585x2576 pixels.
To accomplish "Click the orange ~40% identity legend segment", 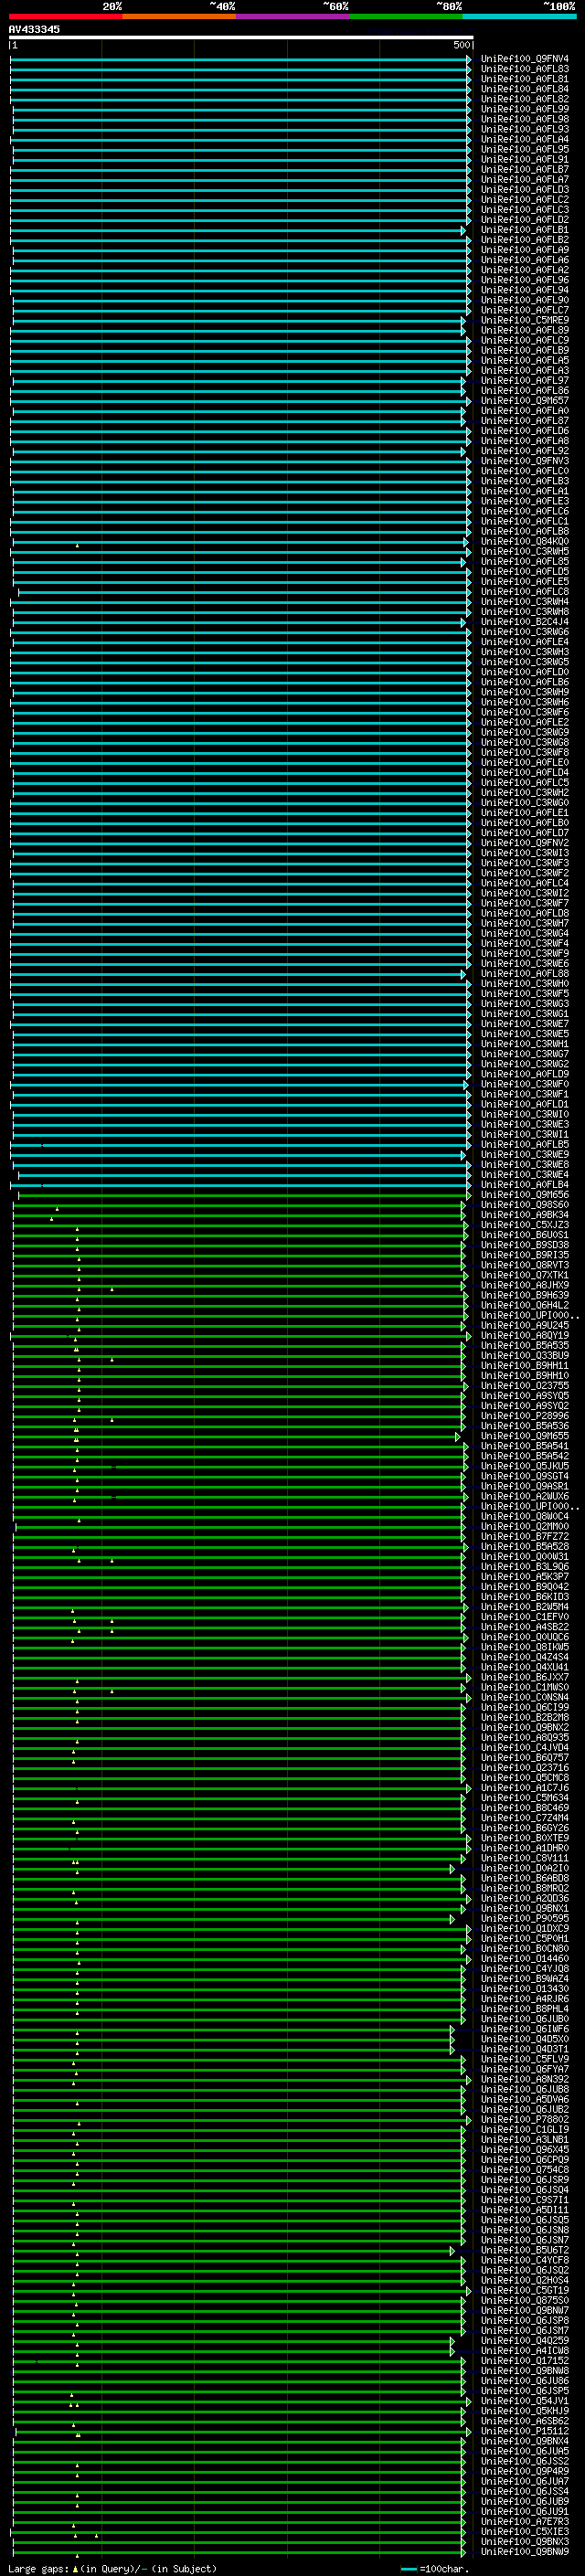I will [179, 16].
